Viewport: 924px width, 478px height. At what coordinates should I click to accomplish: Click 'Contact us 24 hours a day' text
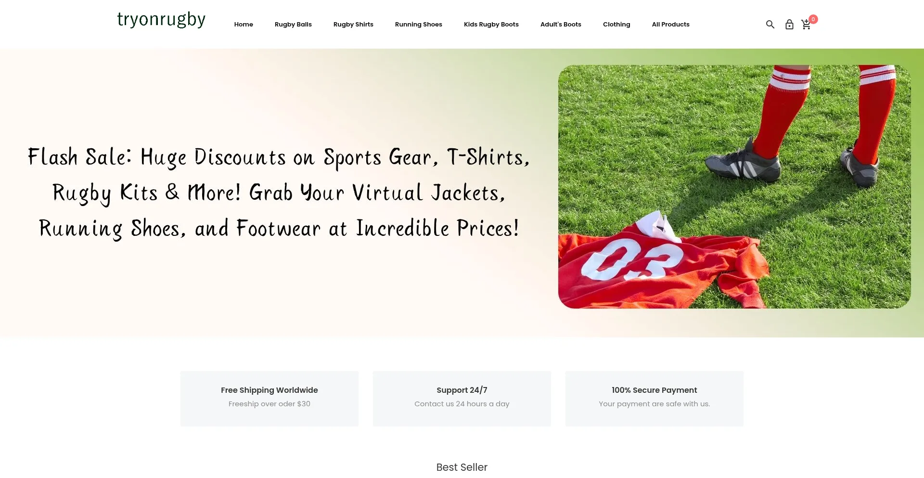click(x=462, y=404)
